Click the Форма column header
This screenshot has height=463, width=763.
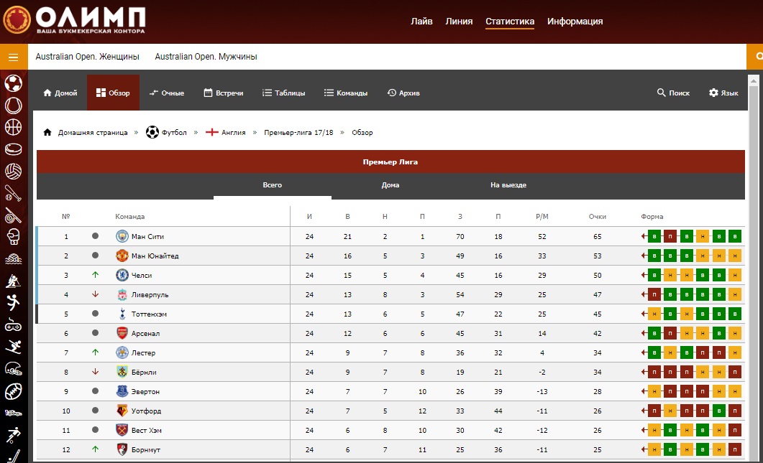pyautogui.click(x=652, y=217)
